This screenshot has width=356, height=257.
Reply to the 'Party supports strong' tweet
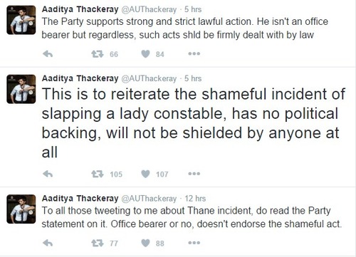pyautogui.click(x=48, y=54)
